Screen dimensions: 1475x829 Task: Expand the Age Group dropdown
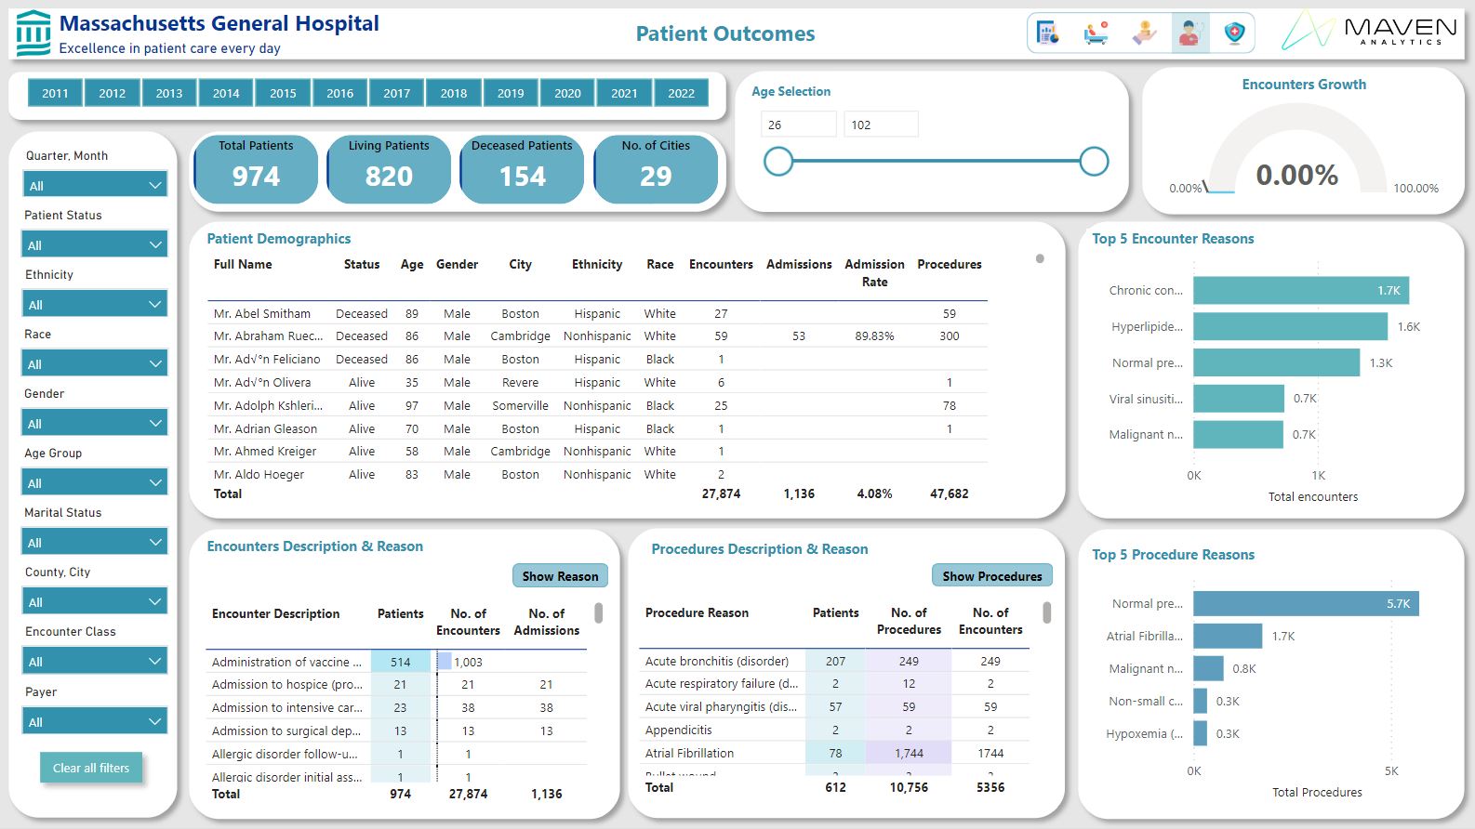[x=94, y=482]
